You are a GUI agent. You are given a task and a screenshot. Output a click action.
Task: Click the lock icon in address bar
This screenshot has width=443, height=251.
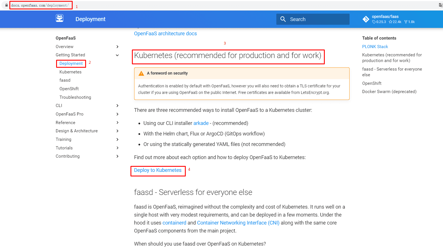[6, 5]
